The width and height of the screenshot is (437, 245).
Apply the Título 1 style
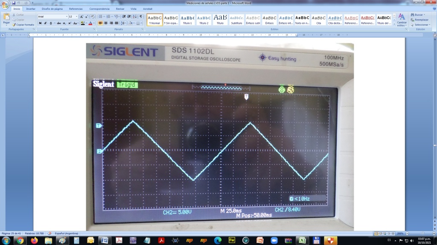(x=187, y=20)
